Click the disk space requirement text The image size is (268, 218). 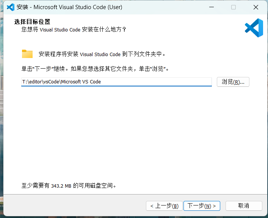point(68,186)
